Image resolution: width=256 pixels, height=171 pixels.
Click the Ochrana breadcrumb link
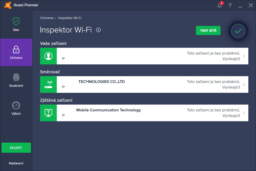(47, 18)
